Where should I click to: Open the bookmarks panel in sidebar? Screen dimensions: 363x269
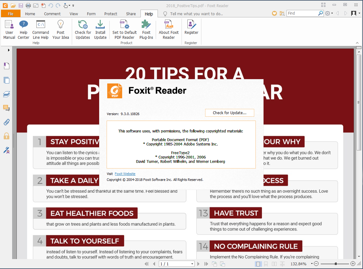coord(6,66)
